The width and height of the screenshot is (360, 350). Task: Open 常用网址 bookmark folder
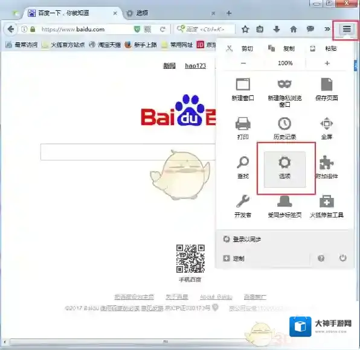177,45
